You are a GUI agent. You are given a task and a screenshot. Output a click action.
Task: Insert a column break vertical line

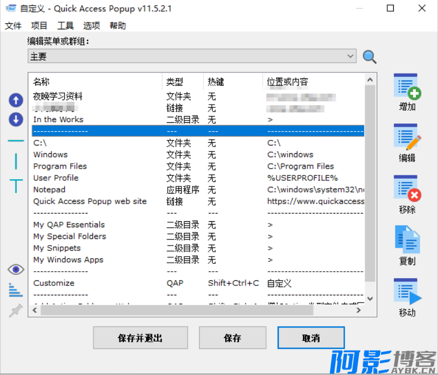(16, 161)
